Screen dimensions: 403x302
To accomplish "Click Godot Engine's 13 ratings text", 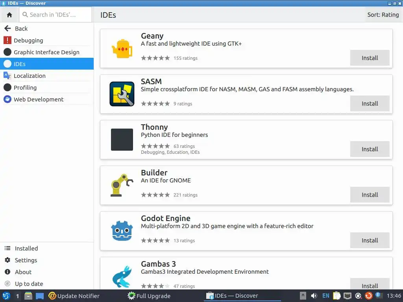I will 184,241.
